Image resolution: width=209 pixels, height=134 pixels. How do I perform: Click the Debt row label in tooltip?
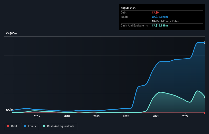(123, 12)
